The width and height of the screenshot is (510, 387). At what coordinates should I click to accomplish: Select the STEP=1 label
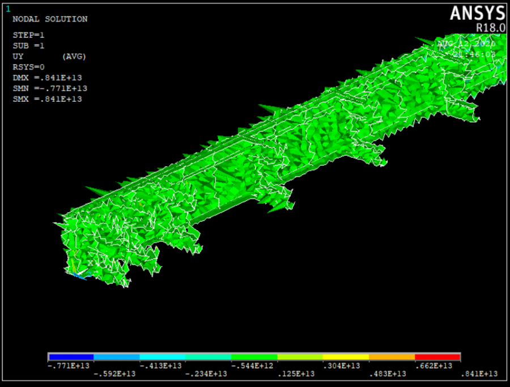(x=28, y=35)
